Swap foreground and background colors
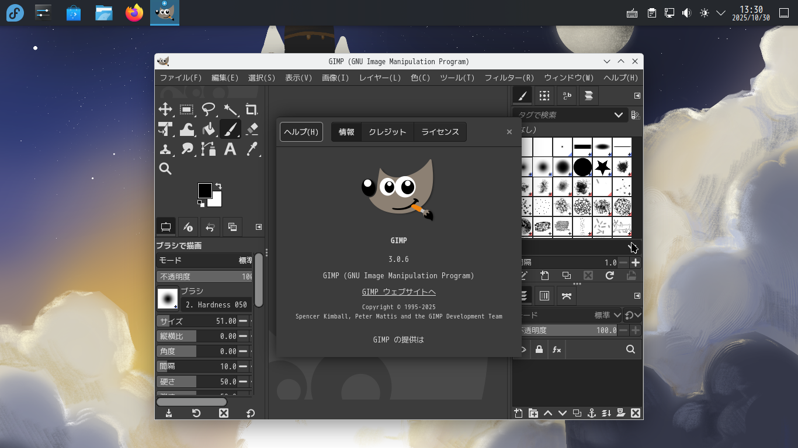 218,186
